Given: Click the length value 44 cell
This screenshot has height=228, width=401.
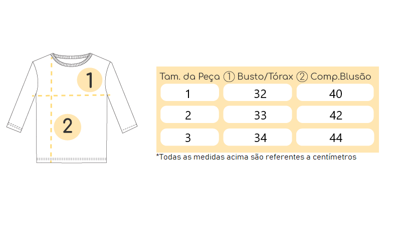Looking at the screenshot, I should (335, 137).
